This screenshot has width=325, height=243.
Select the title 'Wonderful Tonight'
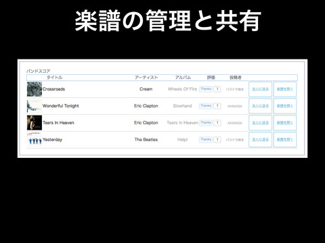coord(61,106)
